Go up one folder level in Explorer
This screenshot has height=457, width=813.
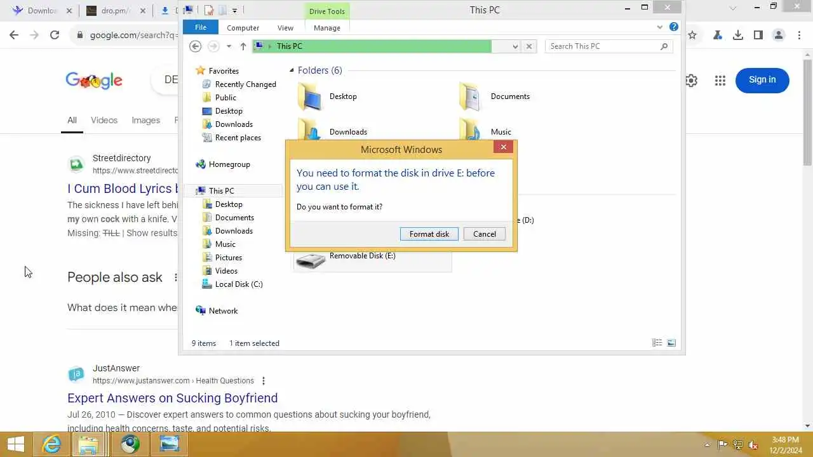pos(243,46)
